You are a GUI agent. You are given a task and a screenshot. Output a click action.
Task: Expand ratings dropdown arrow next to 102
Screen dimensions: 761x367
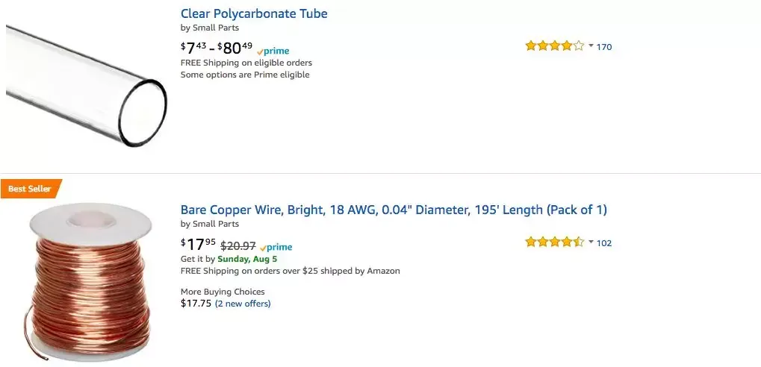[x=591, y=242]
